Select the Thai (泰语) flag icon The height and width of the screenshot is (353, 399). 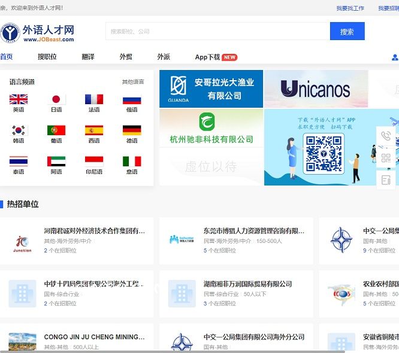coord(19,162)
